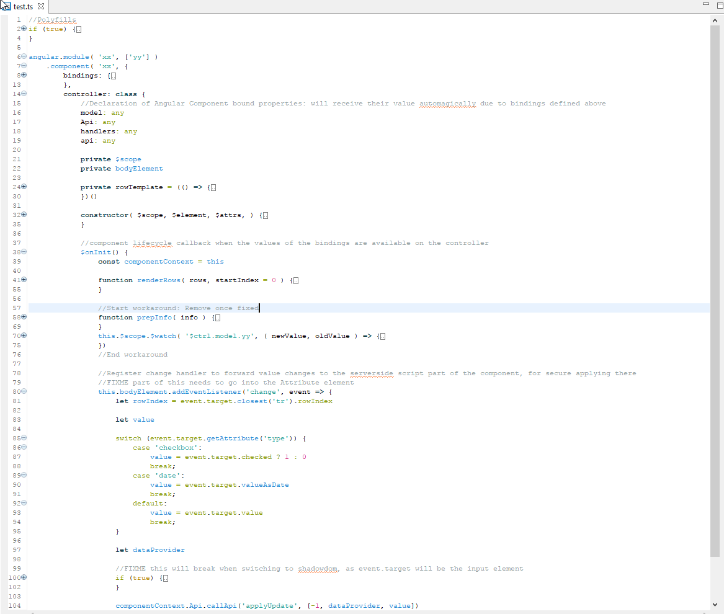
Task: Collapse switch statement at line 85
Action: tap(24, 438)
